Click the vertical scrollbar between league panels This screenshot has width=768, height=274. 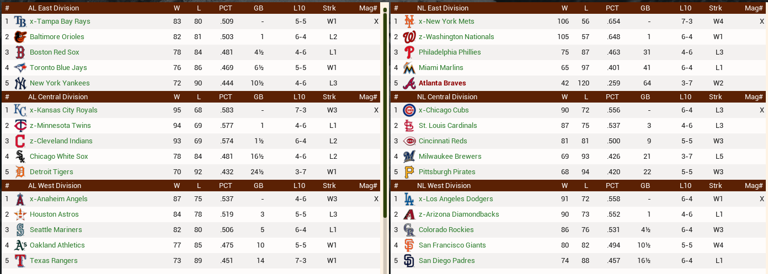click(385, 110)
